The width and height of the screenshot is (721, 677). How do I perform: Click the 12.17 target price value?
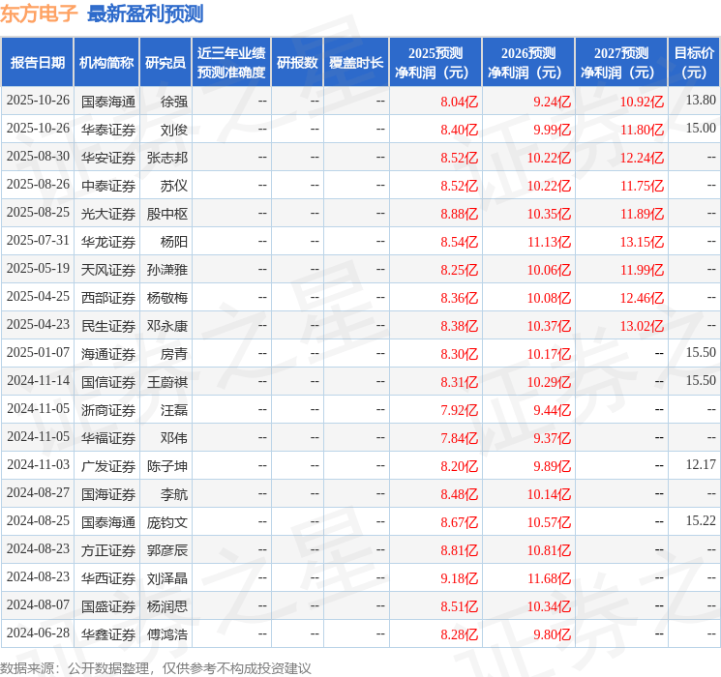coord(700,466)
